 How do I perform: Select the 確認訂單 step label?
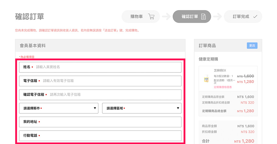point(190,17)
